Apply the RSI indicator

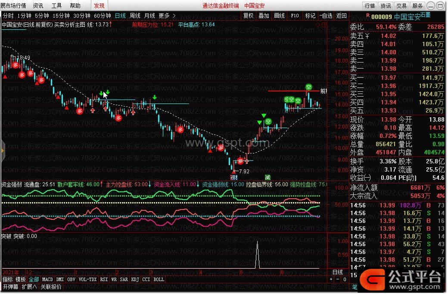104,279
